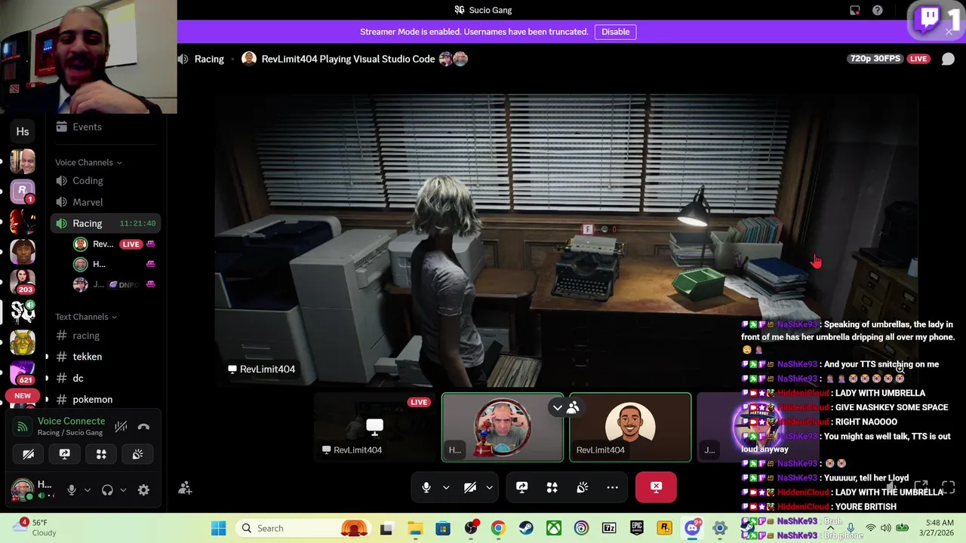Image resolution: width=966 pixels, height=543 pixels.
Task: Share your screen from call control bar
Action: coord(521,487)
